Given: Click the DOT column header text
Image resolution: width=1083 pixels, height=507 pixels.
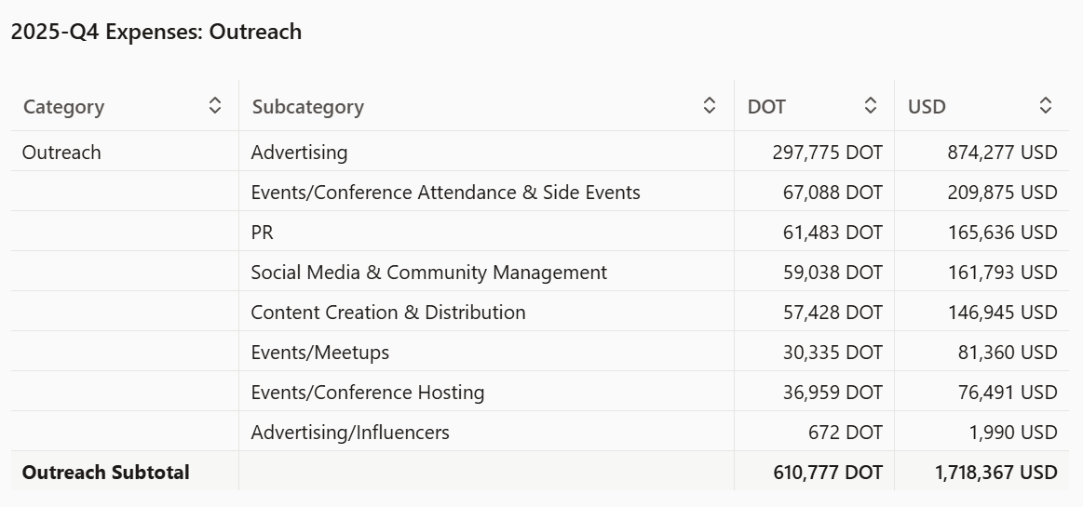Looking at the screenshot, I should pos(766,107).
